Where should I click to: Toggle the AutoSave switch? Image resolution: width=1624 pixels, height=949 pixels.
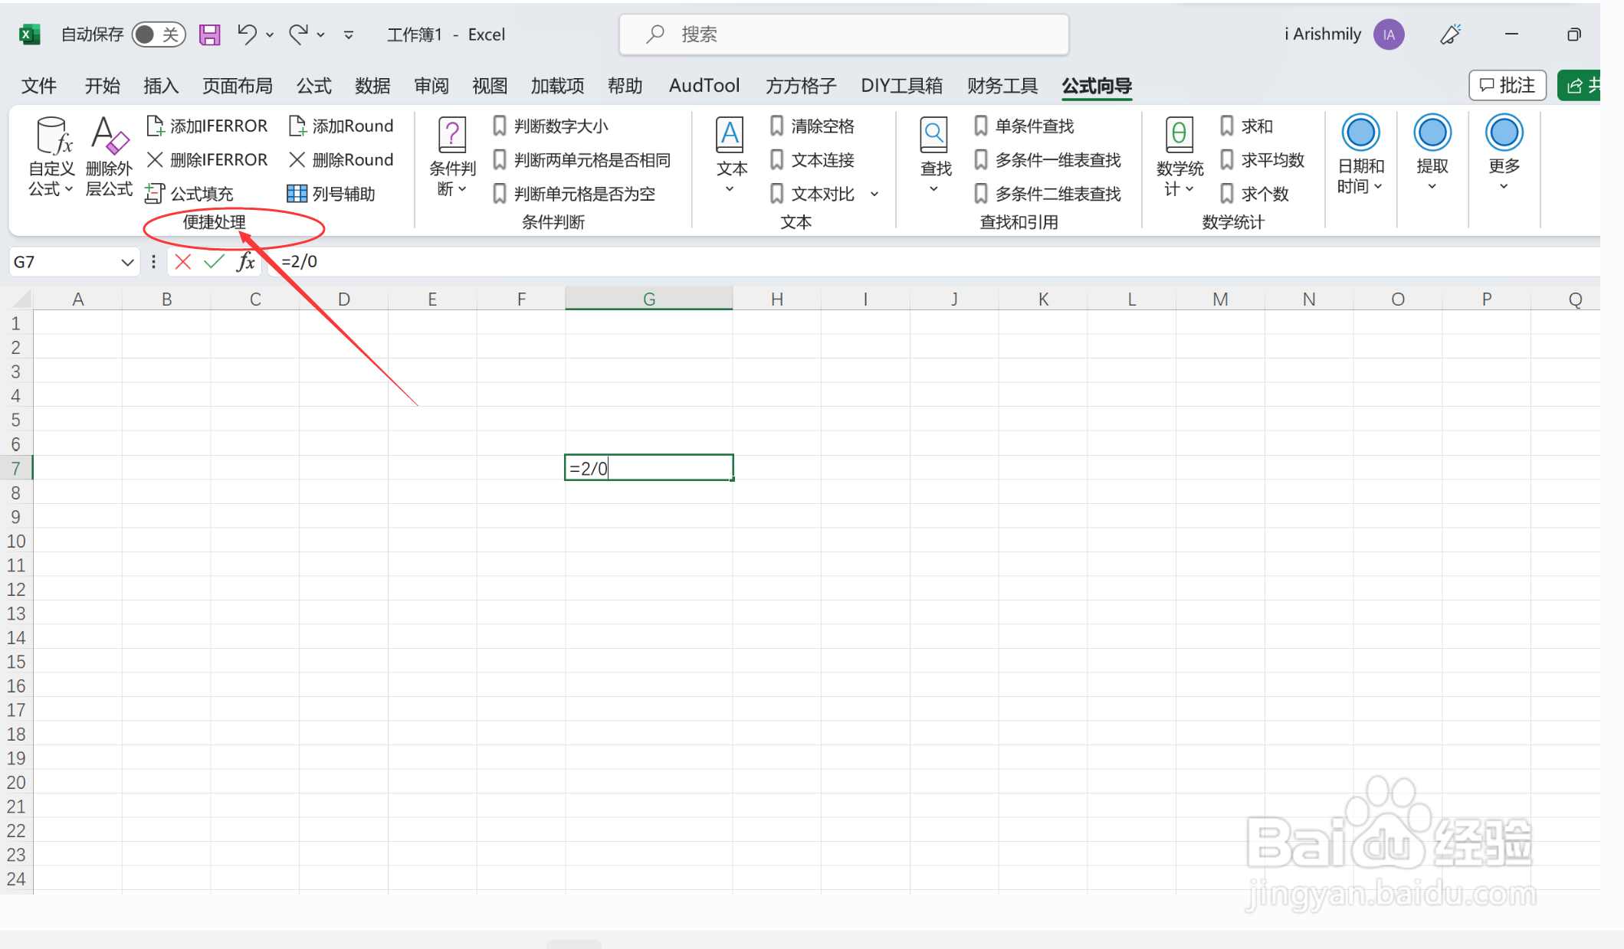pyautogui.click(x=158, y=34)
